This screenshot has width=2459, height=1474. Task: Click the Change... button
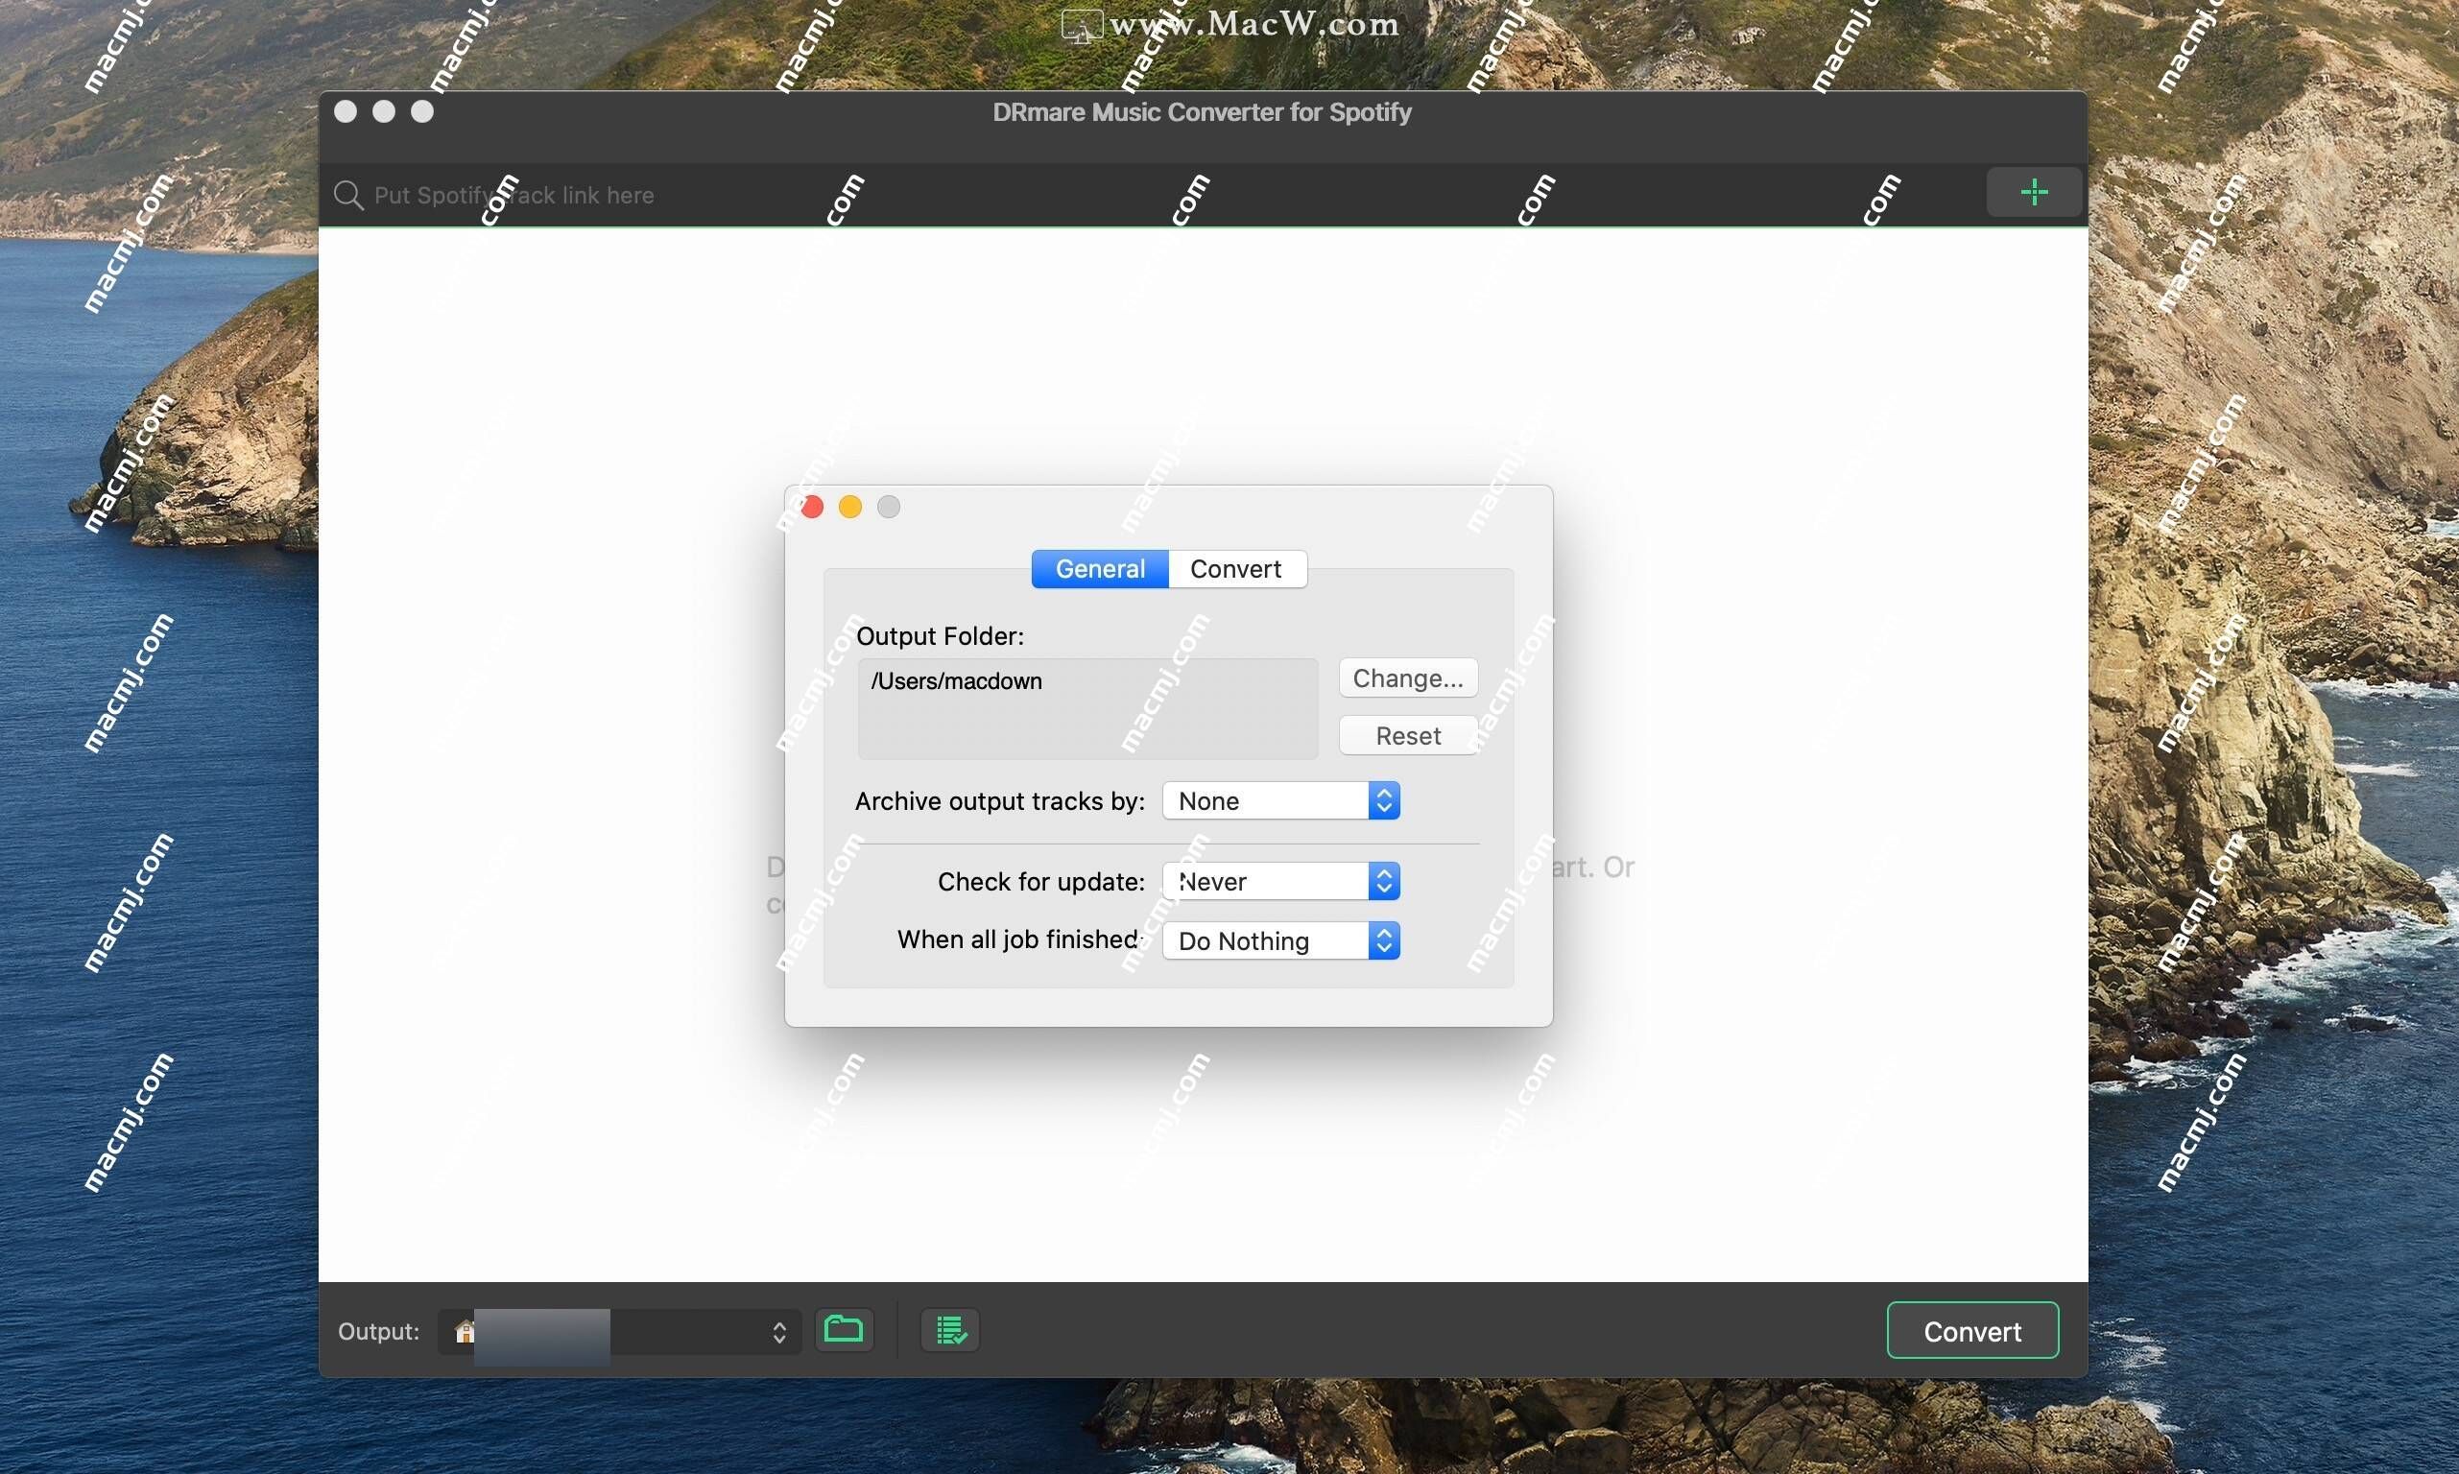pyautogui.click(x=1408, y=678)
